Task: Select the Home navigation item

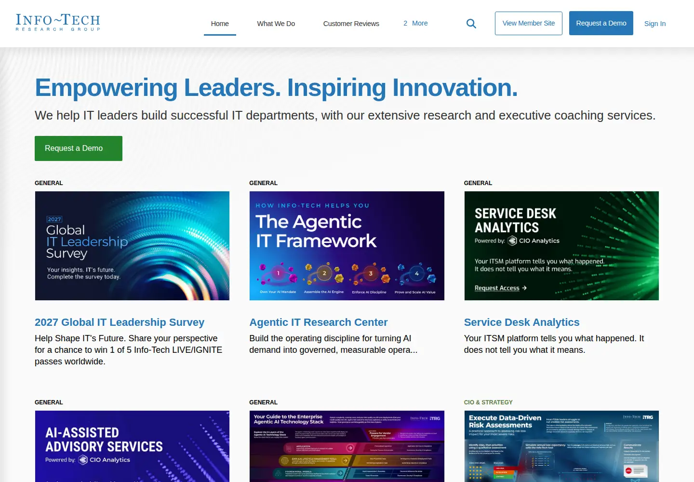Action: [220, 24]
